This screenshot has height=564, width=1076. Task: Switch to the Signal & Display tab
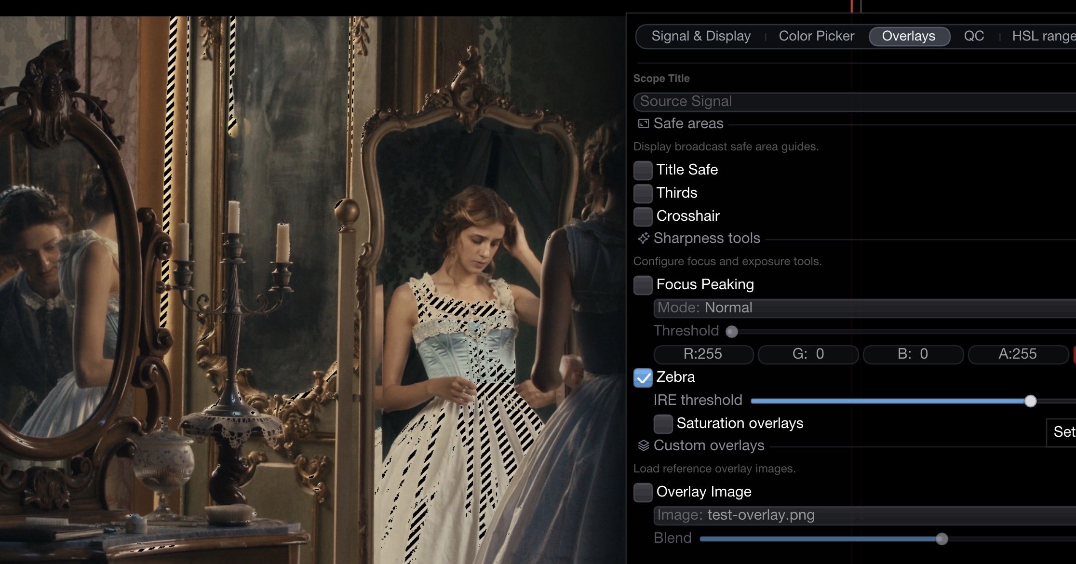click(x=701, y=36)
